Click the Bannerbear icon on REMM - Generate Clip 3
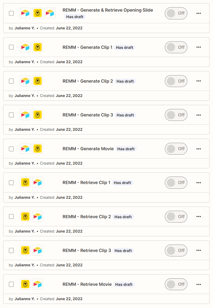This screenshot has height=308, width=213. [x=38, y=115]
